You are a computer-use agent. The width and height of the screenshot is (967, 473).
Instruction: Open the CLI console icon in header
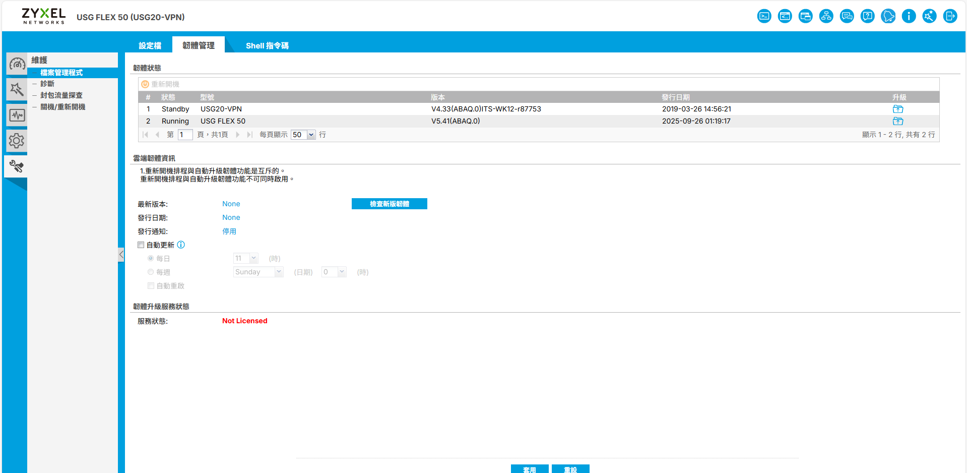pyautogui.click(x=764, y=16)
